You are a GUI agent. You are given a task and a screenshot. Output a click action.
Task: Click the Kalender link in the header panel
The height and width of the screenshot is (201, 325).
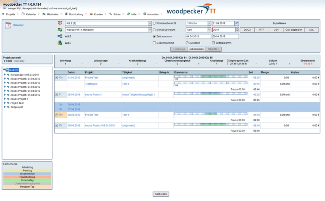(x=18, y=25)
